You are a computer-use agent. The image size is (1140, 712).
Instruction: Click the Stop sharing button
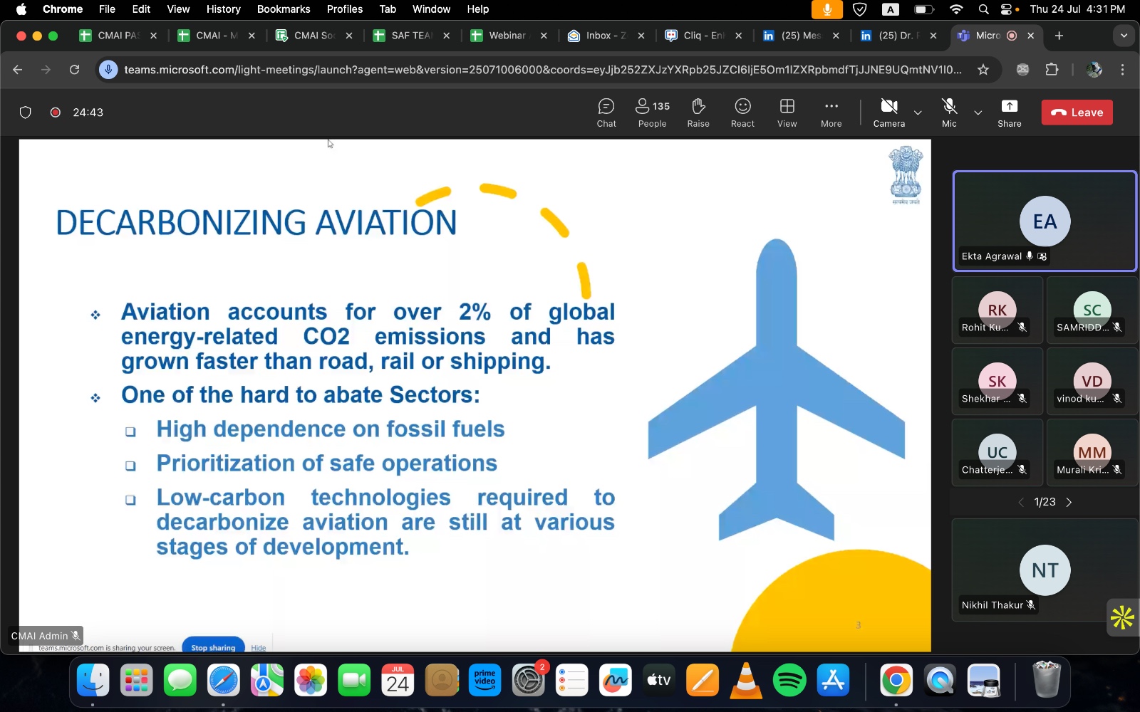pos(213,647)
